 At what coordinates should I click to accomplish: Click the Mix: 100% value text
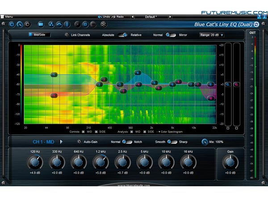[x=216, y=142]
